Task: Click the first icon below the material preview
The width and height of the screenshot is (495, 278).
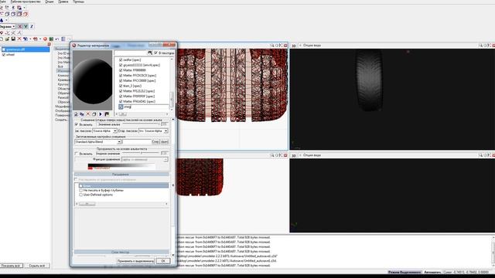Action: [76, 114]
